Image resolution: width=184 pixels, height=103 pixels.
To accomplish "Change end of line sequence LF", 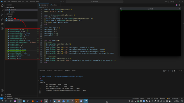I will (152, 98).
